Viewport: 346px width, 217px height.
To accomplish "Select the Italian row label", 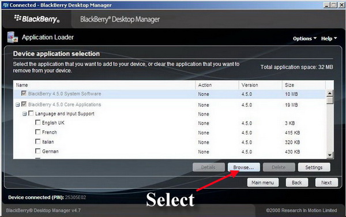I will pyautogui.click(x=48, y=142).
